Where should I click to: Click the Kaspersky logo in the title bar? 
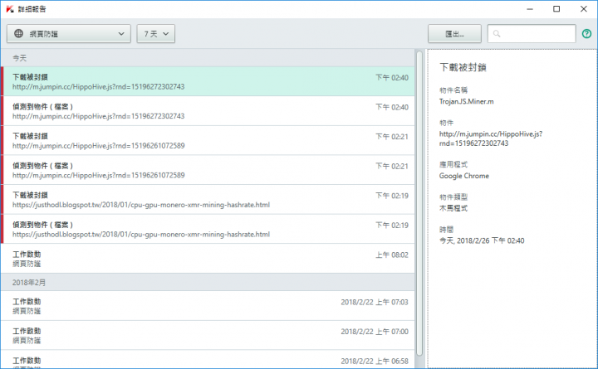point(10,9)
